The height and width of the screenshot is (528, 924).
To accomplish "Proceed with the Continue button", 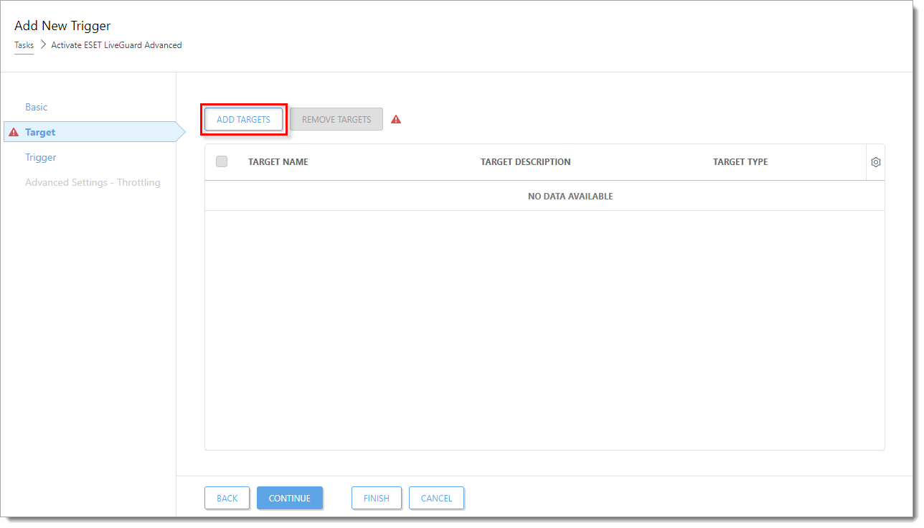I will tap(290, 498).
